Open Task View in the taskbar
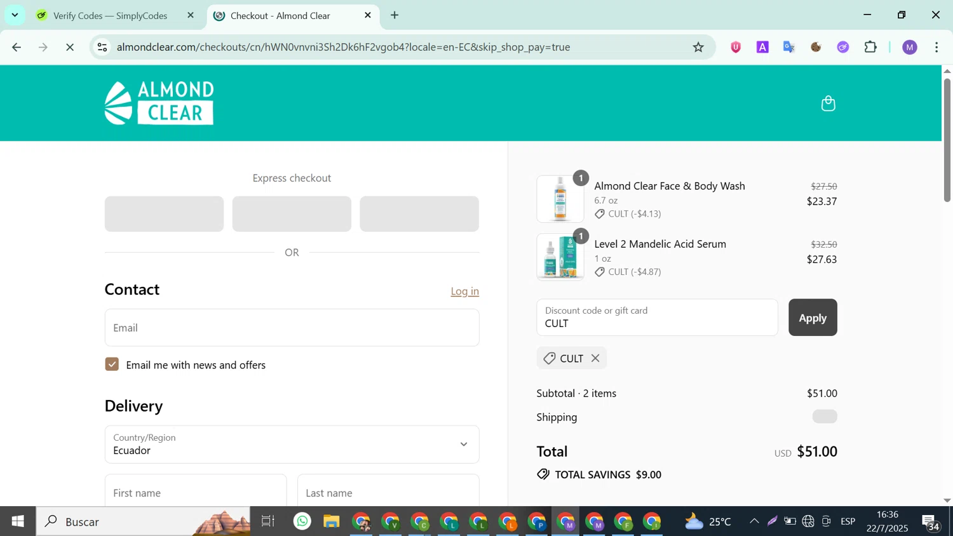The height and width of the screenshot is (536, 953). point(268,521)
